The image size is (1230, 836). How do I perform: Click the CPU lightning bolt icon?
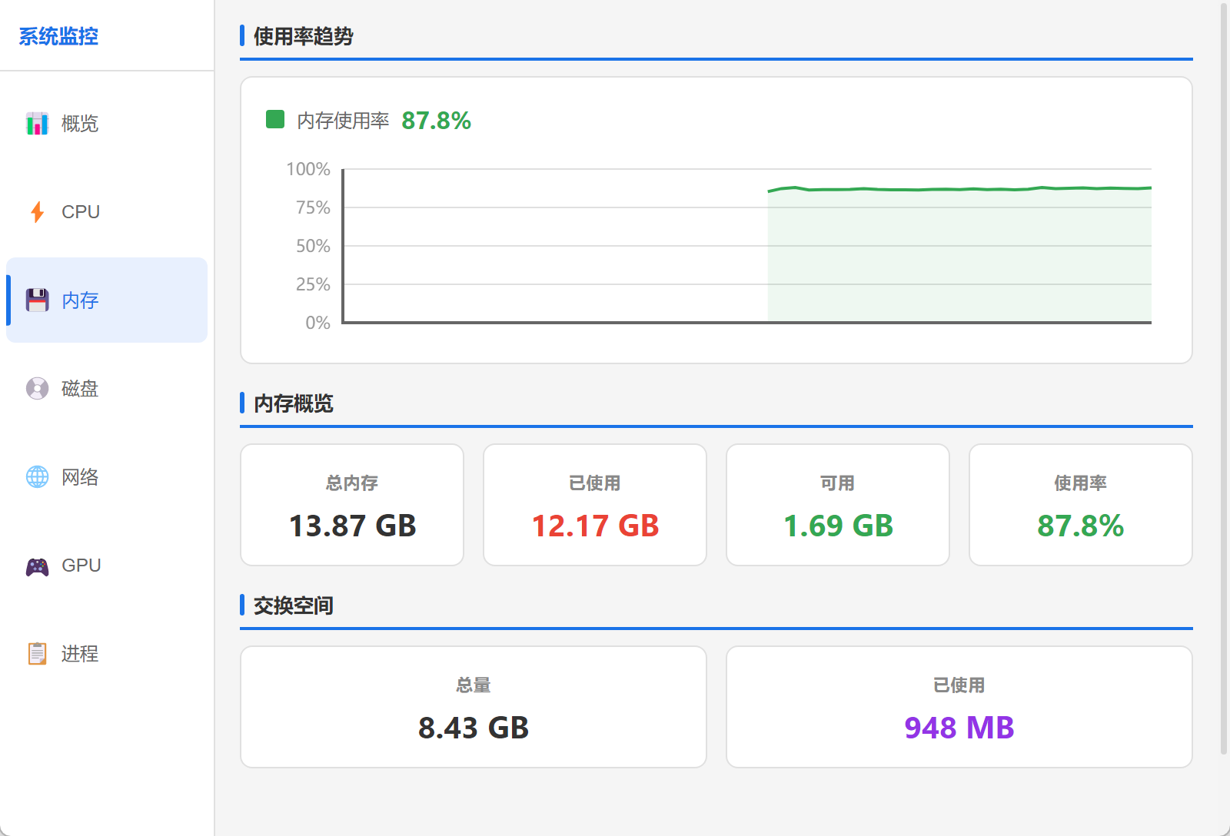37,212
